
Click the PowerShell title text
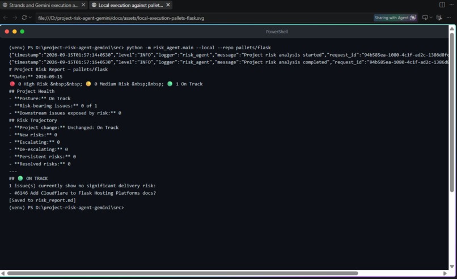(277, 32)
